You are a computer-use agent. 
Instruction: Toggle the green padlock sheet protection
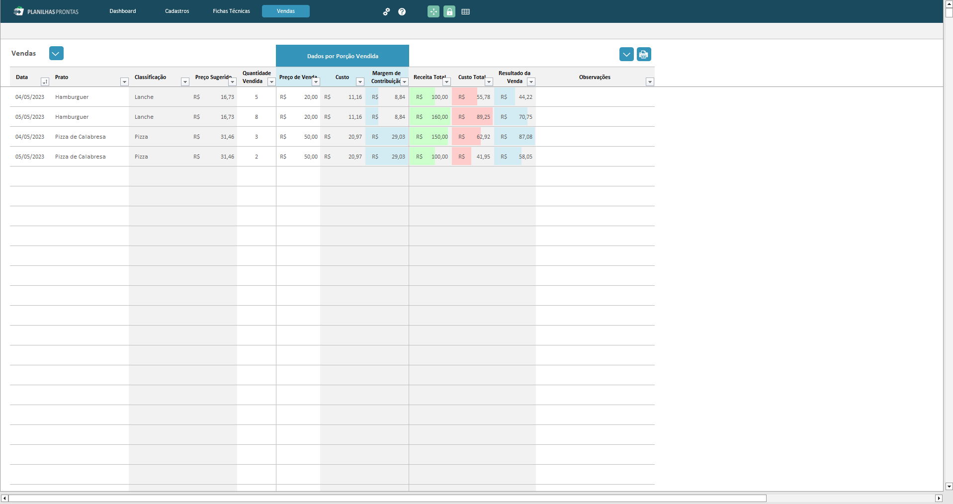tap(449, 12)
